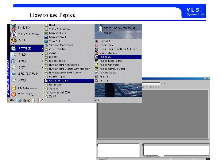
Task: Click the PSpice AD icon
Action: [96, 57]
